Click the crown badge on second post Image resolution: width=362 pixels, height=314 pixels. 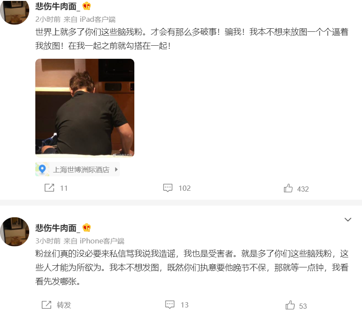[x=87, y=227]
